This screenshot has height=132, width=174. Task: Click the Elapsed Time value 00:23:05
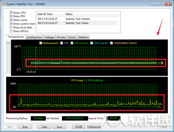[113, 118]
